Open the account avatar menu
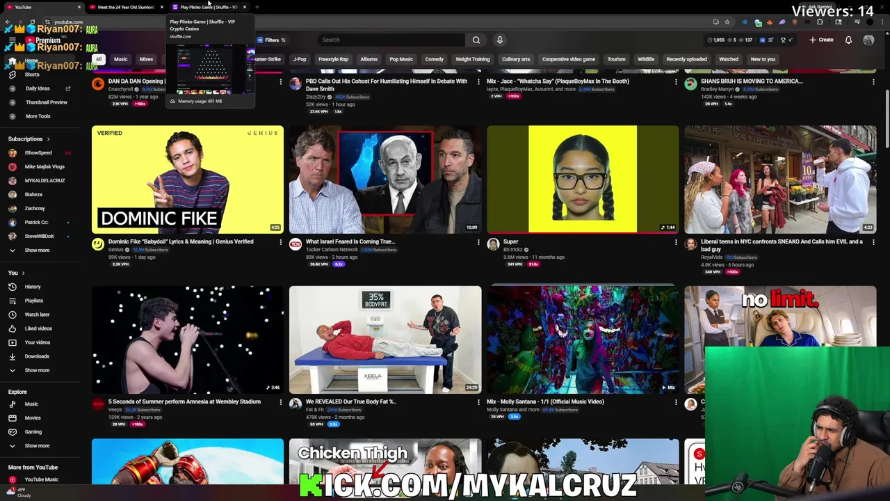The width and height of the screenshot is (890, 501). [x=868, y=40]
